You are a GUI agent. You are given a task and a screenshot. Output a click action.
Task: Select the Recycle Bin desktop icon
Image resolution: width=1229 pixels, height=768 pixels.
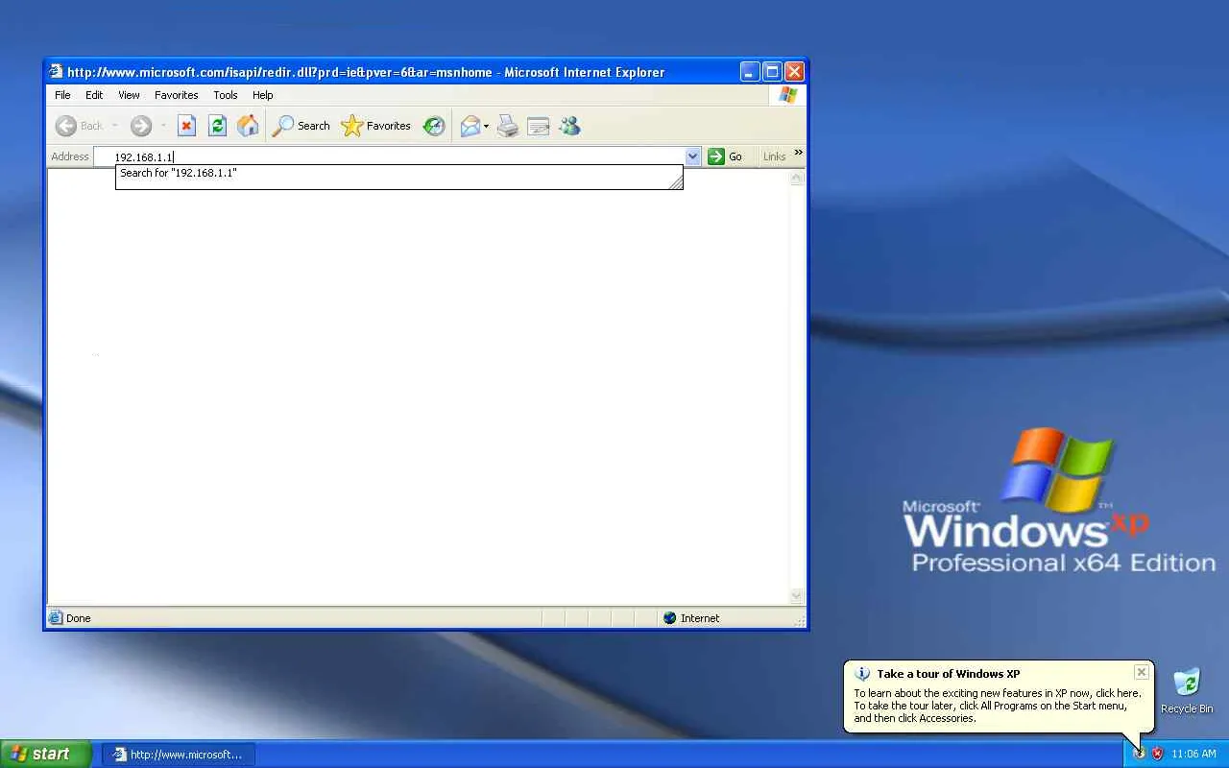1187,690
